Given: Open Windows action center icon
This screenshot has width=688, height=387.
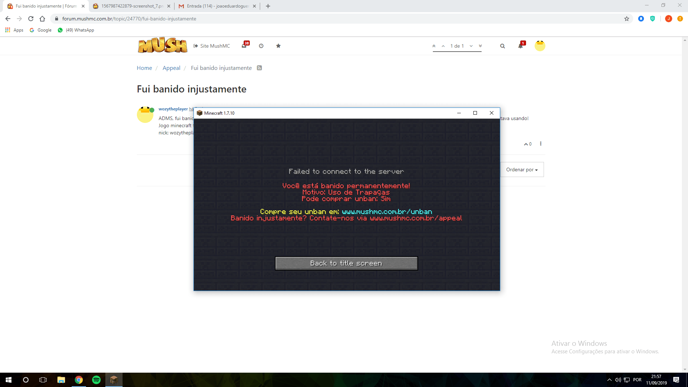Looking at the screenshot, I should tap(676, 380).
